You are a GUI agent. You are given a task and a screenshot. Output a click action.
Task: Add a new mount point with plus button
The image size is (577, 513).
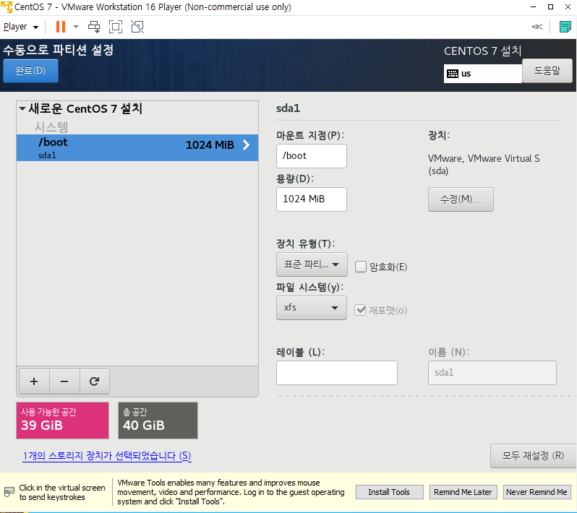click(34, 381)
